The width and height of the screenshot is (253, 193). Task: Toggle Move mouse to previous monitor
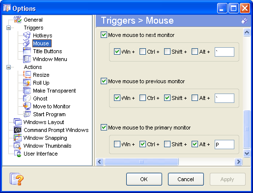(x=104, y=81)
